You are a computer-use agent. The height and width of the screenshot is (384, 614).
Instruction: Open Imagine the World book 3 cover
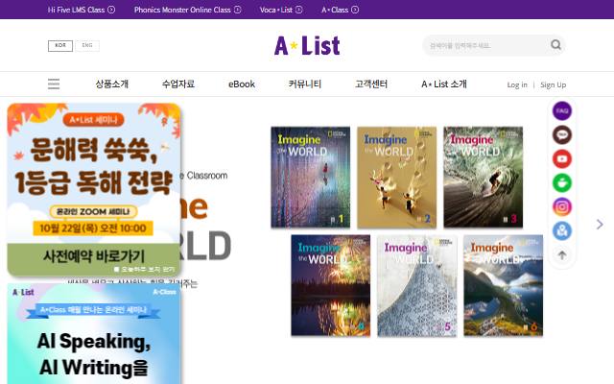click(x=483, y=177)
